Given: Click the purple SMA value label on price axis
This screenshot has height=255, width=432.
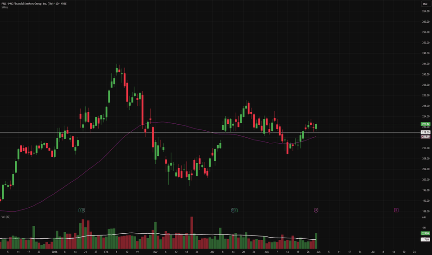Looking at the screenshot, I should tap(425, 137).
